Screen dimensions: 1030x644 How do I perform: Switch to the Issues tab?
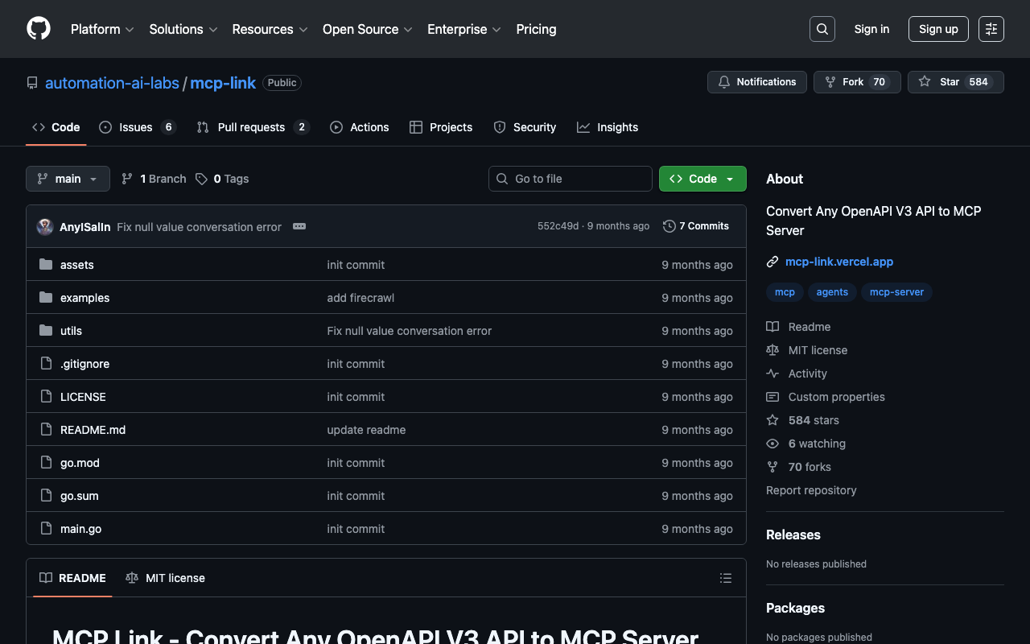coord(136,127)
